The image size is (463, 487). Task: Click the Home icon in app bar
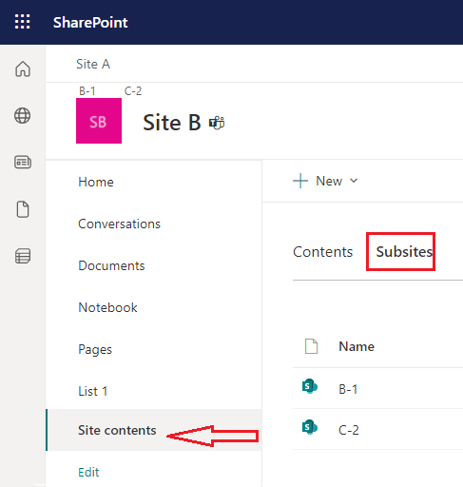point(23,68)
